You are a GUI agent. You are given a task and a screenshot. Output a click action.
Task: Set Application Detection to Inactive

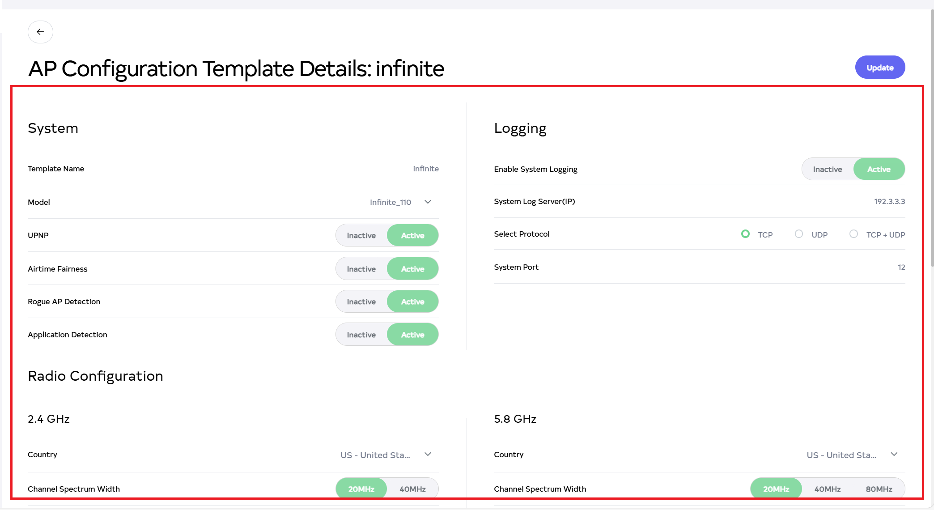pyautogui.click(x=361, y=335)
